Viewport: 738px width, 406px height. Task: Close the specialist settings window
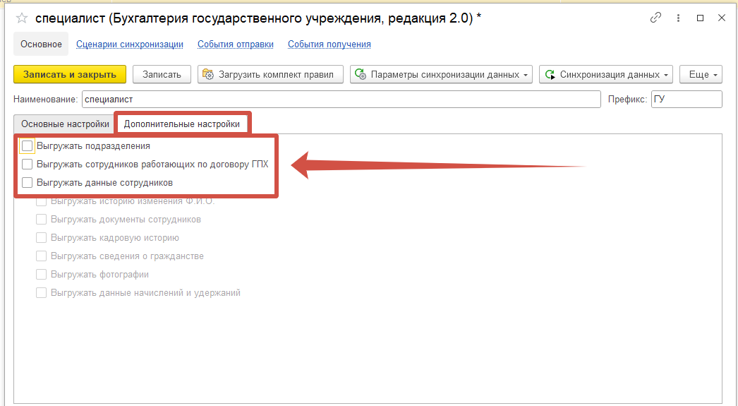[x=722, y=18]
